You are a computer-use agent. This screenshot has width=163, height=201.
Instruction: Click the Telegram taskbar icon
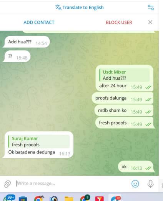115,198
